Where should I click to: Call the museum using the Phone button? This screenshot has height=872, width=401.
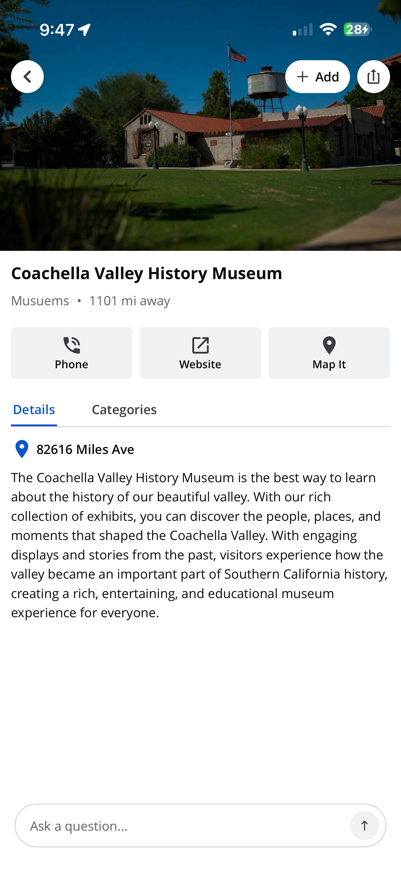coord(72,353)
